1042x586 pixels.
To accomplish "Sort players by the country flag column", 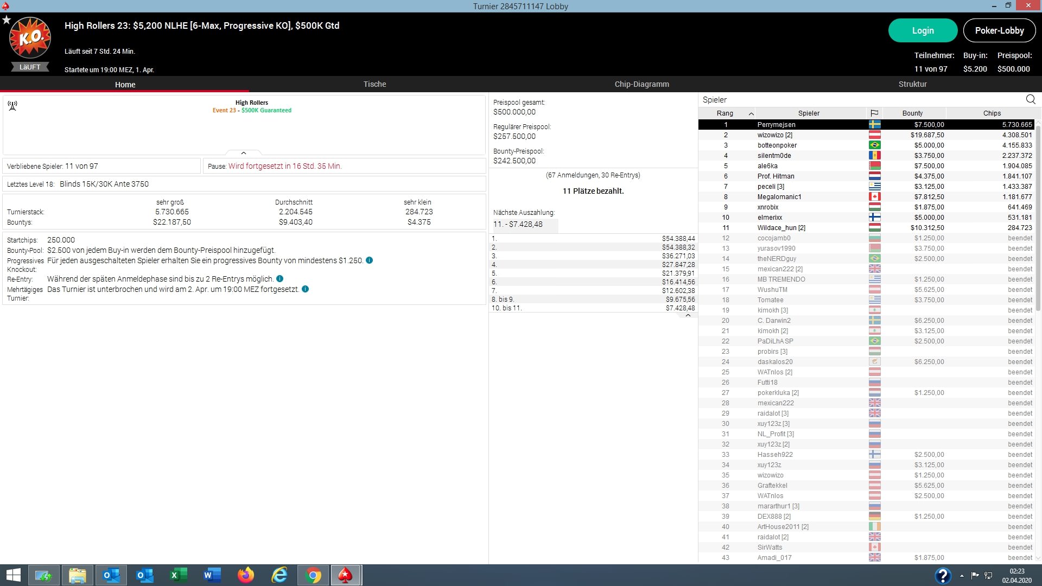I will [x=874, y=113].
